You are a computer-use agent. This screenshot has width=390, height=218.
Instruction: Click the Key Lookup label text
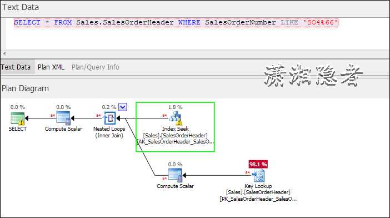[258, 186]
